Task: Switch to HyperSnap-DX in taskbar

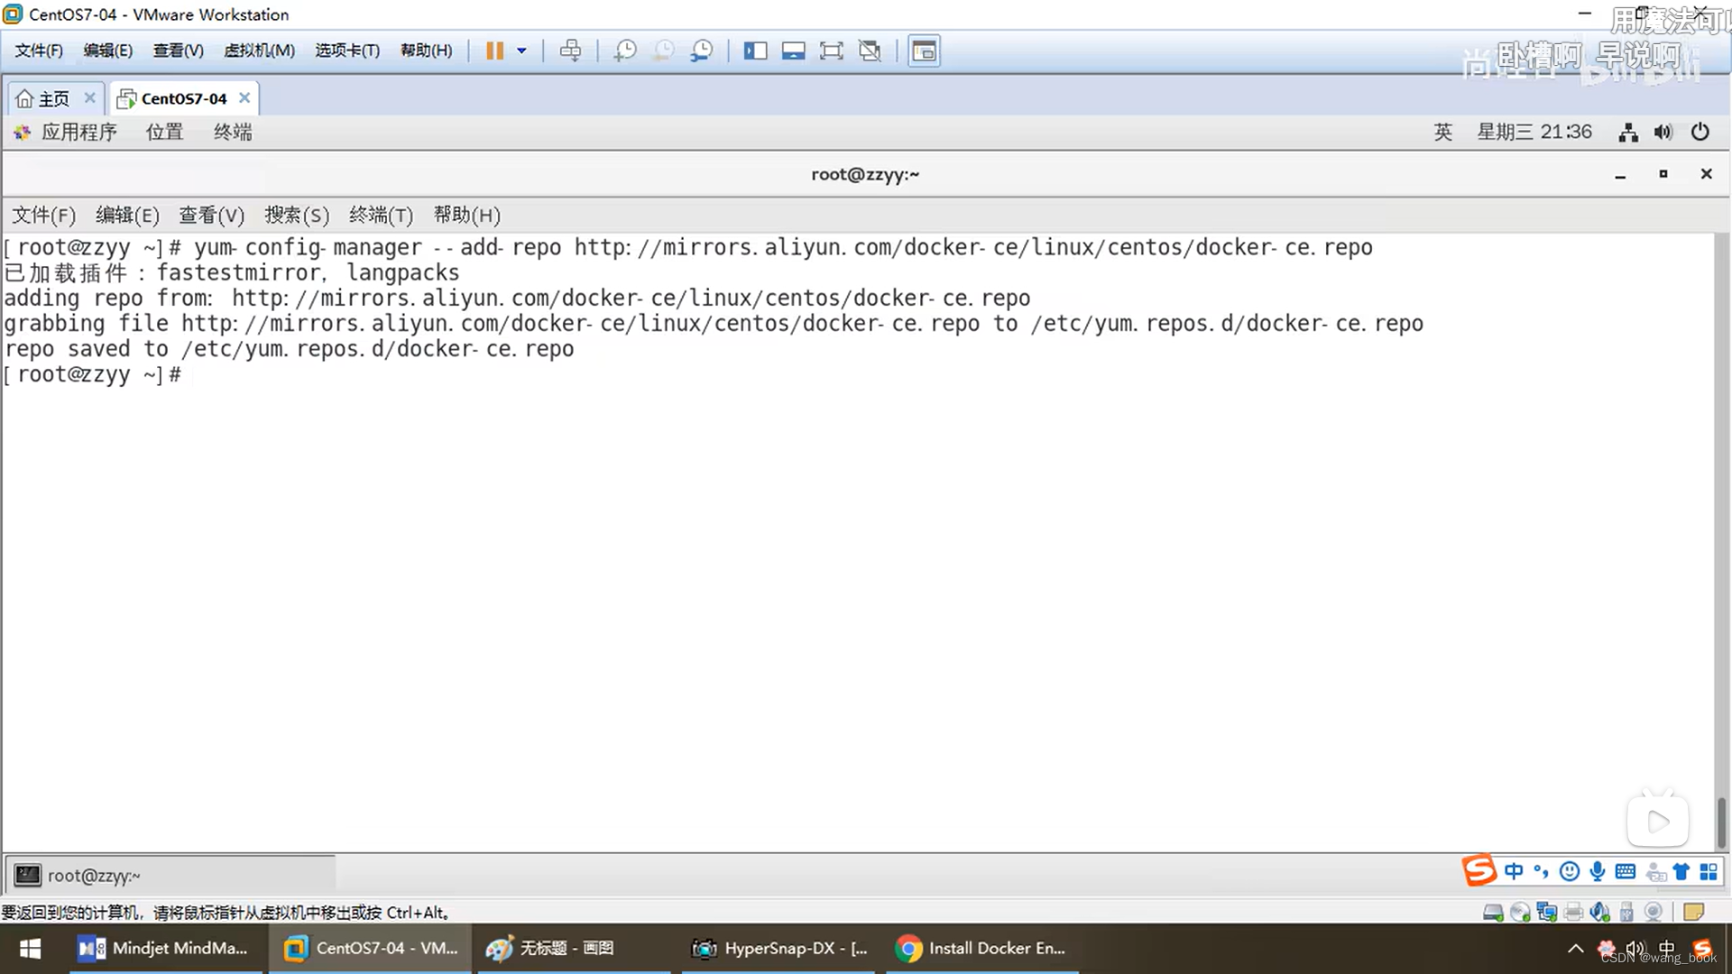Action: coord(778,949)
